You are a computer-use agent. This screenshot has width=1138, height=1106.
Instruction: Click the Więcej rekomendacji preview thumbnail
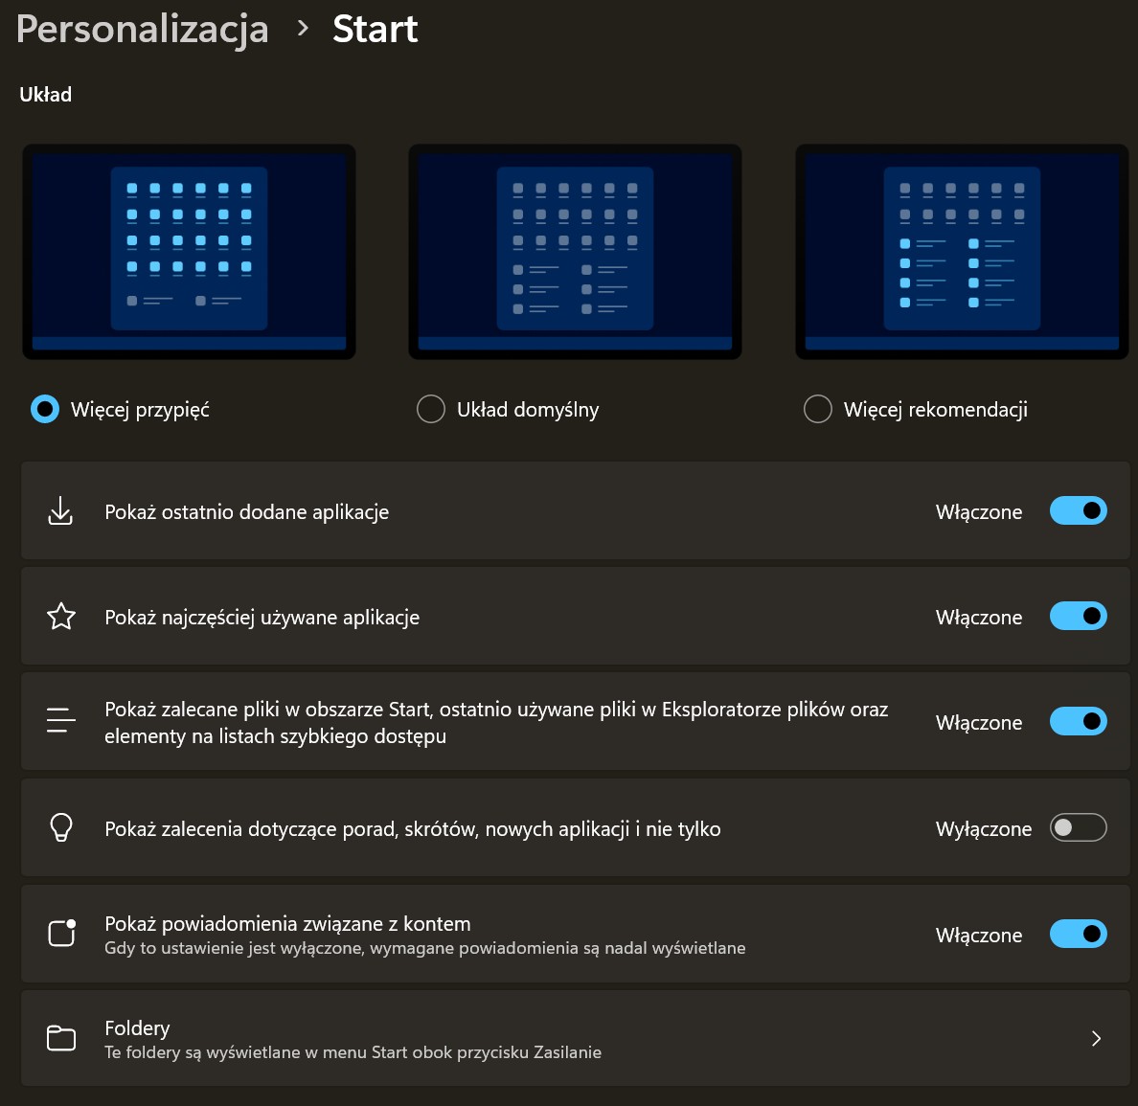point(962,252)
